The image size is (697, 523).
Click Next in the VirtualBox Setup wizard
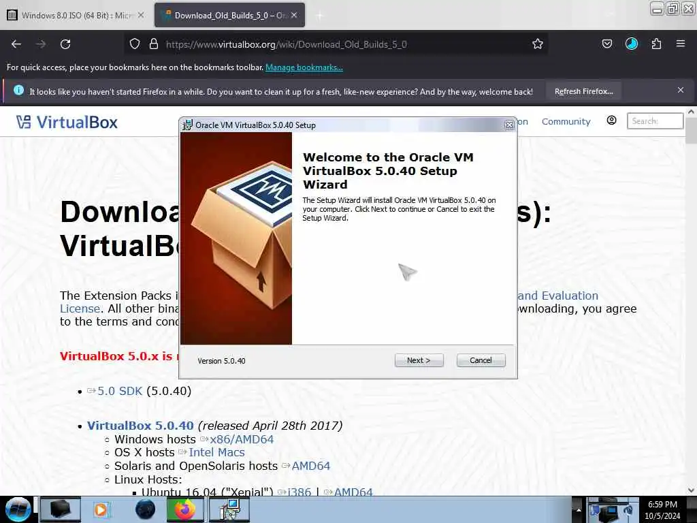tap(419, 360)
